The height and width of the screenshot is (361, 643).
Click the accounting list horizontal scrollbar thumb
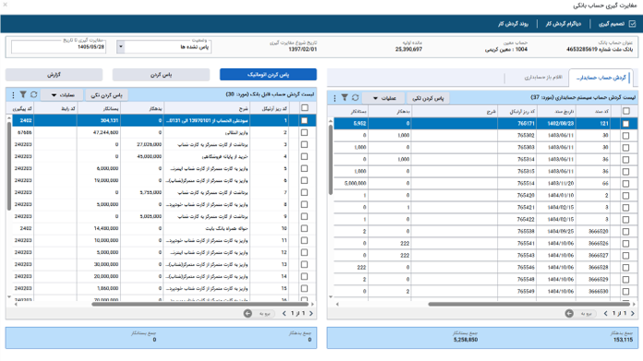tap(529, 304)
